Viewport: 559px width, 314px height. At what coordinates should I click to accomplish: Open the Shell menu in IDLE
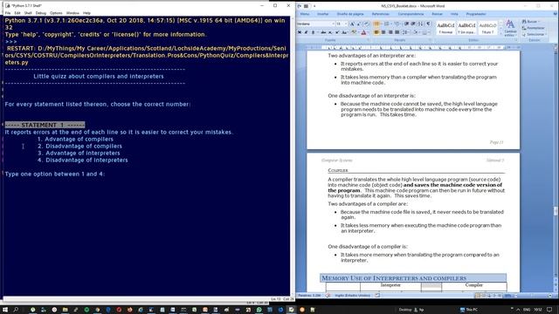(28, 13)
